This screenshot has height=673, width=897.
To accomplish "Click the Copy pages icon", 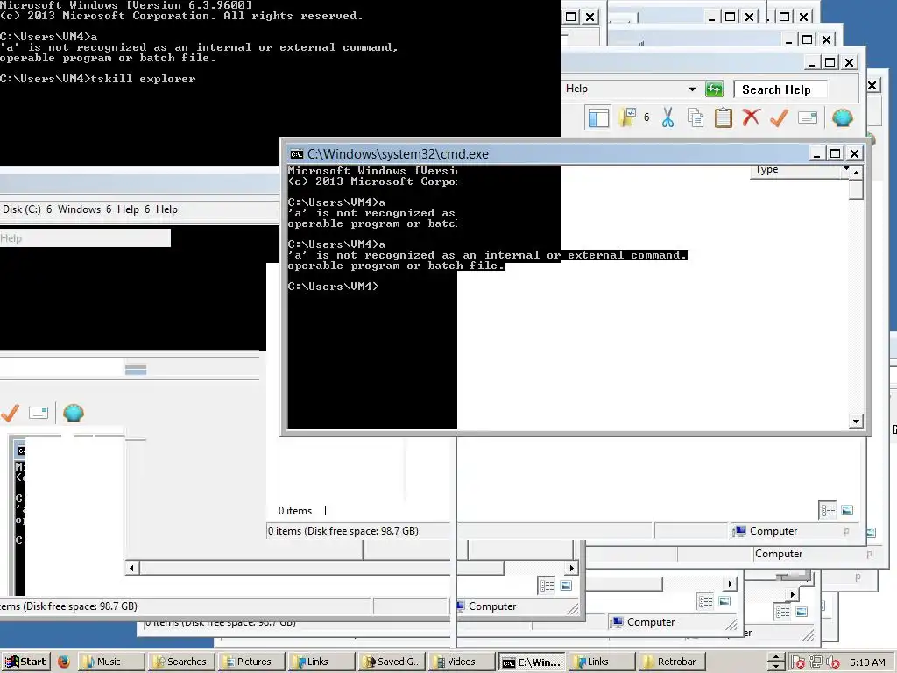I will (x=695, y=118).
